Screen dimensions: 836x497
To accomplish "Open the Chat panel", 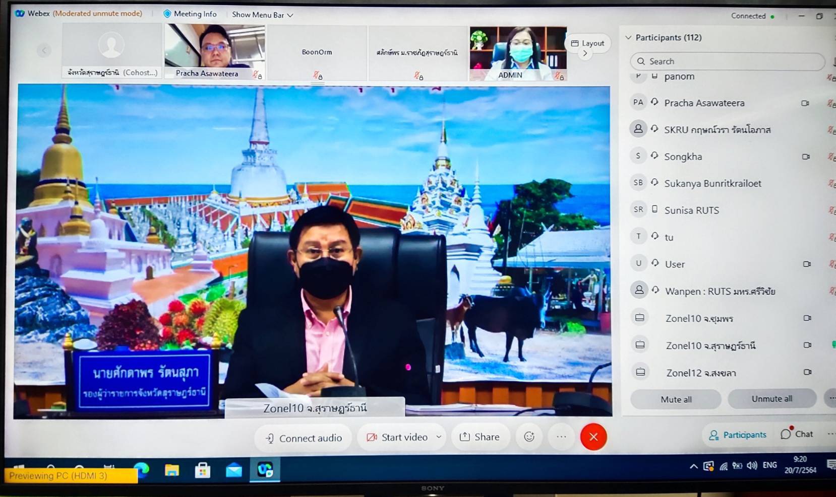I will (797, 434).
